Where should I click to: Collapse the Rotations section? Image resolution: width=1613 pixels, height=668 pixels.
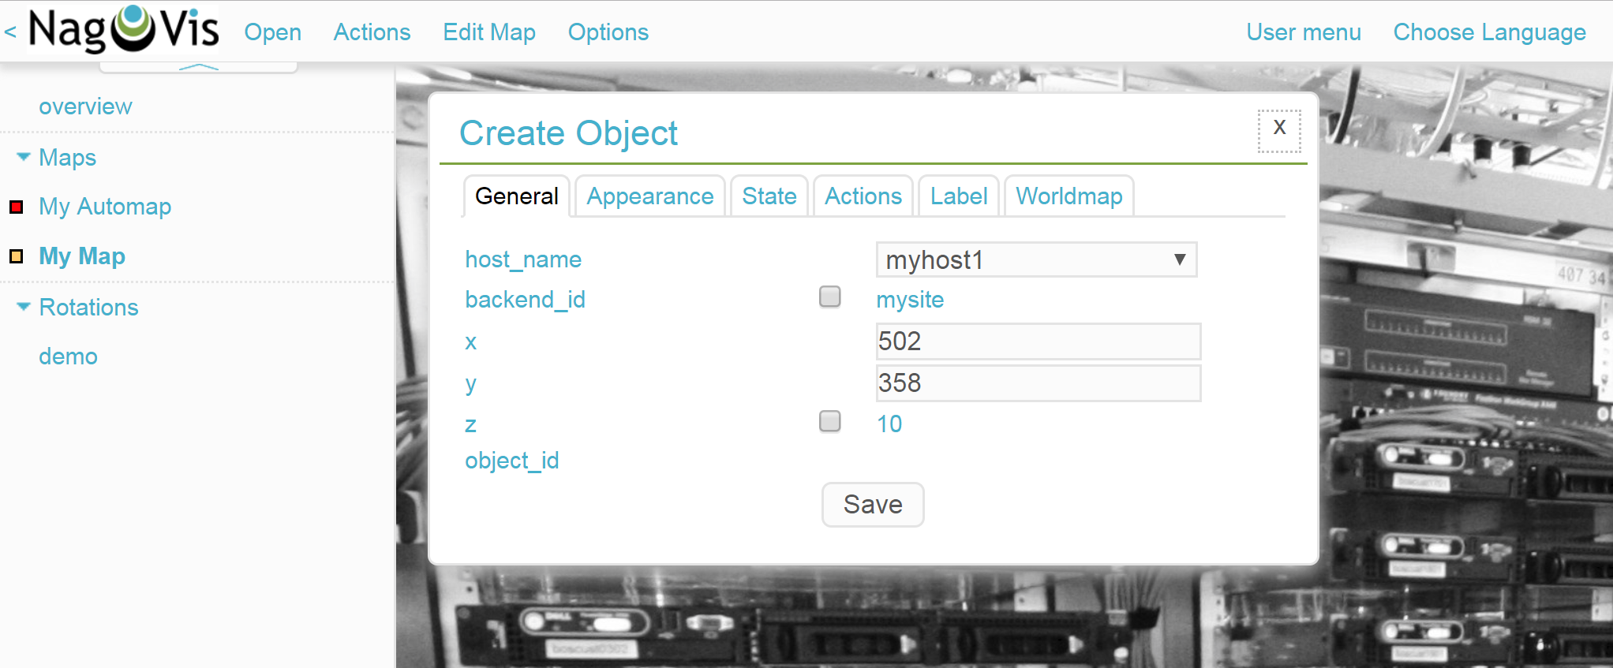22,306
